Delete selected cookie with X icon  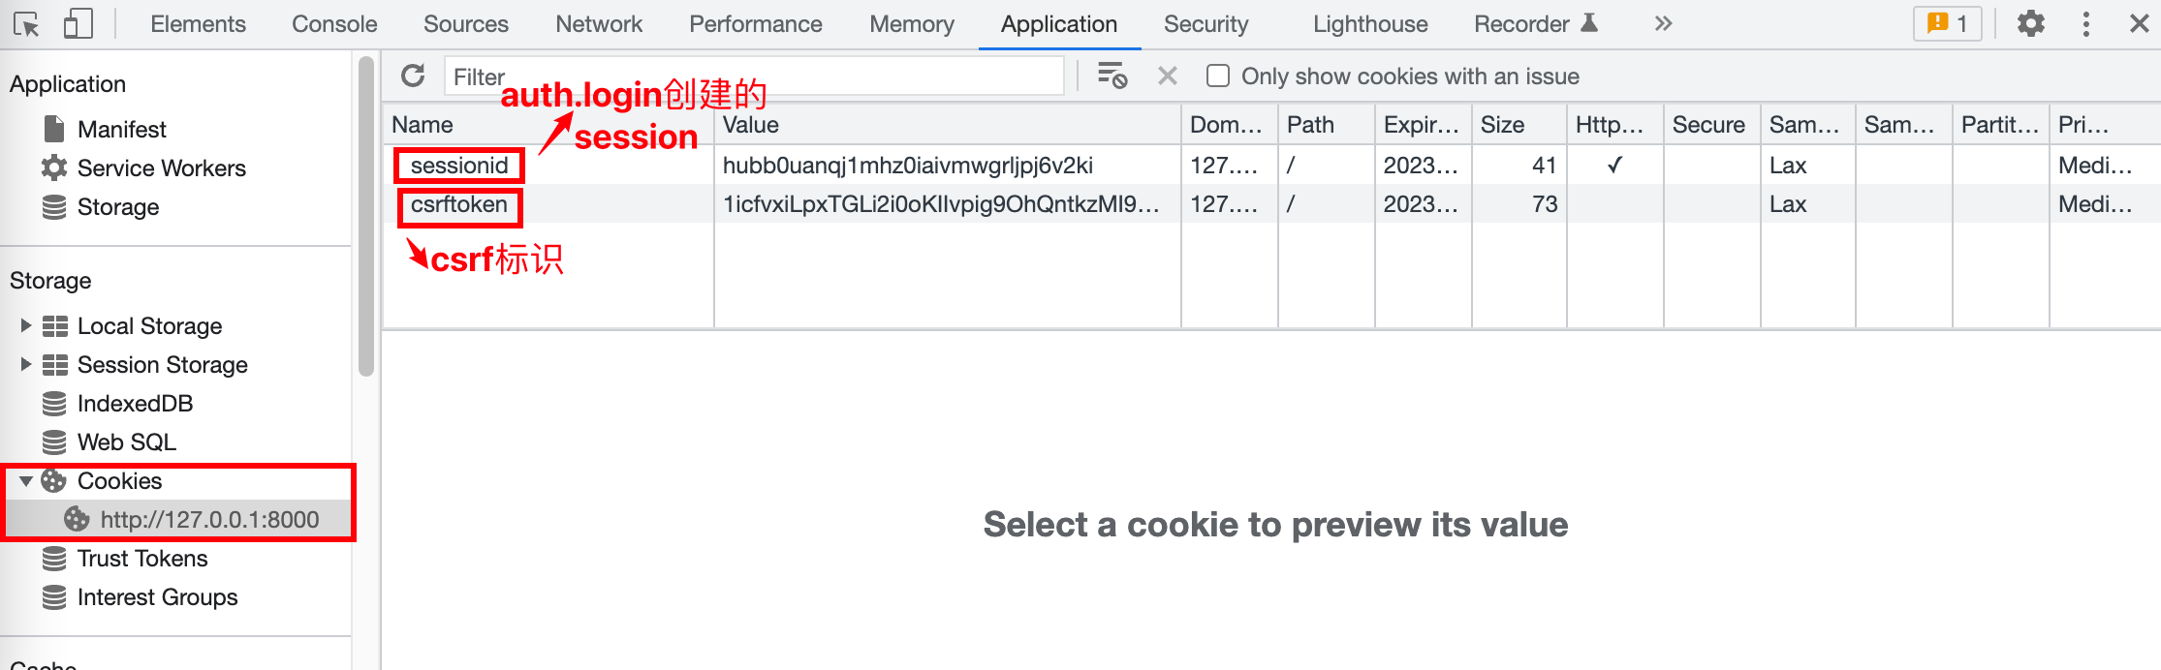(x=1168, y=76)
